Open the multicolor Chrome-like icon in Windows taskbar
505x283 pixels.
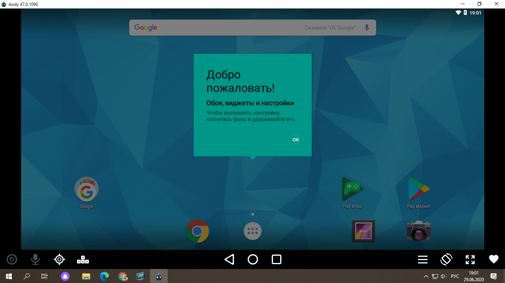point(123,276)
